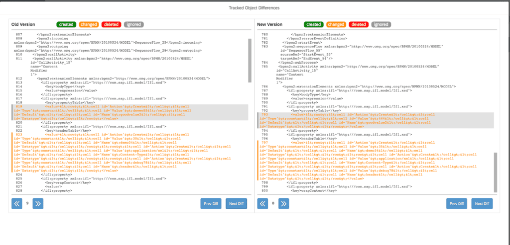510x245 pixels.
Task: Click the orange changed badge in Old Version
Action: 89,24
